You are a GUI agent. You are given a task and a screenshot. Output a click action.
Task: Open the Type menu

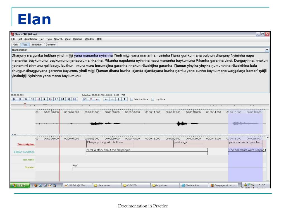click(x=49, y=39)
